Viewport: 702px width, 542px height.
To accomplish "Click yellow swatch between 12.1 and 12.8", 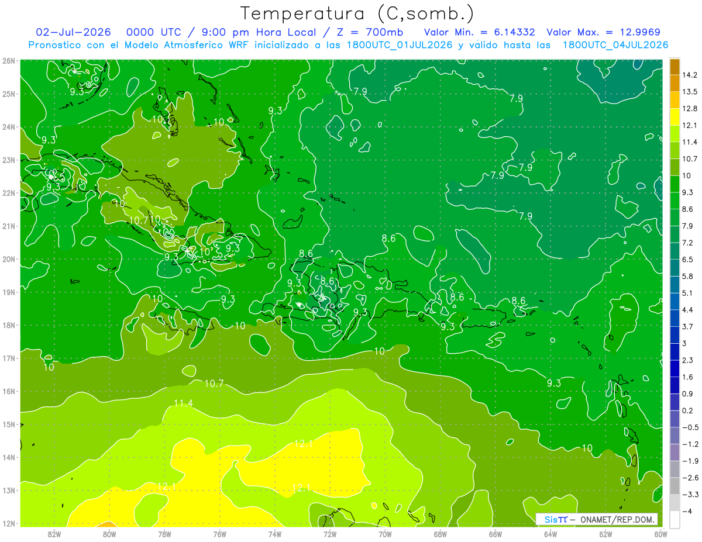I will point(675,118).
